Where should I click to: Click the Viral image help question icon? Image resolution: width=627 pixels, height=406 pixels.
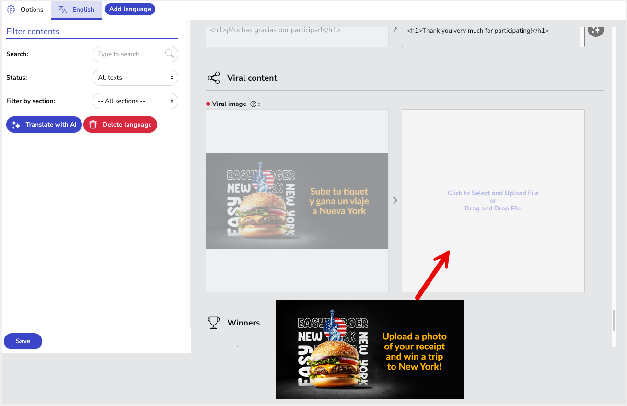coord(253,104)
